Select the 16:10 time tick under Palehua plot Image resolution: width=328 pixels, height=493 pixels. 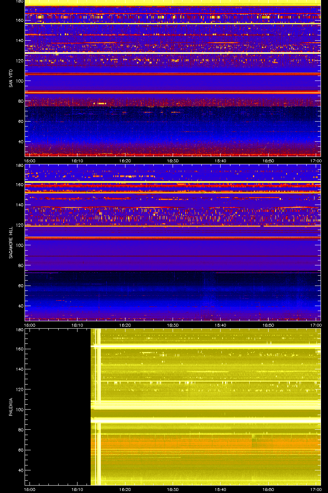pos(77,490)
